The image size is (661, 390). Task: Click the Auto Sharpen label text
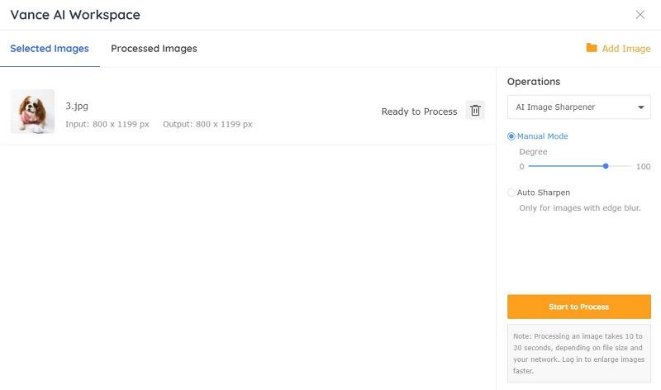pyautogui.click(x=544, y=193)
